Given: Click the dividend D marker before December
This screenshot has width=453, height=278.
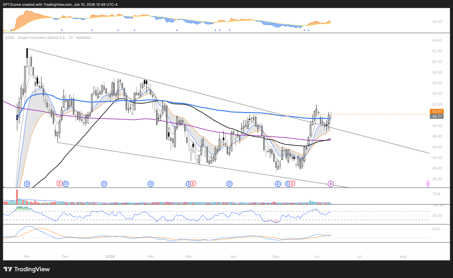Looking at the screenshot, I should click(66, 184).
